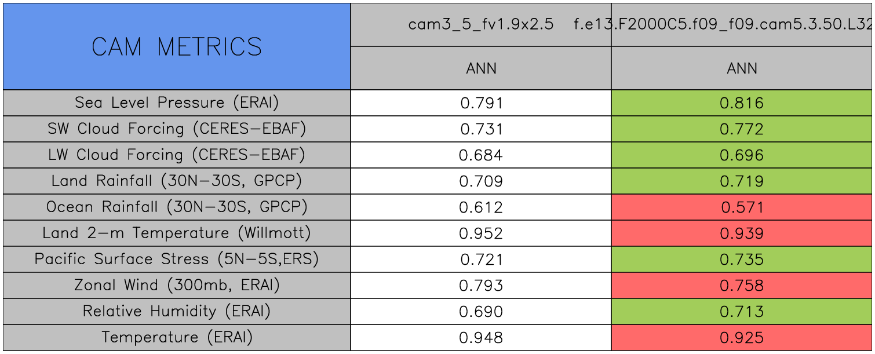Click the LW Cloud Forcing (CERES-EBAF) label
This screenshot has height=354, width=875.
[x=177, y=155]
